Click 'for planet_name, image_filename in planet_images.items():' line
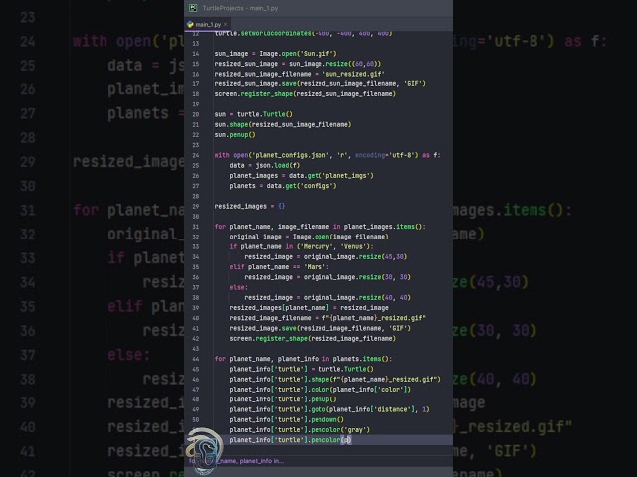The height and width of the screenshot is (477, 637). click(x=319, y=227)
